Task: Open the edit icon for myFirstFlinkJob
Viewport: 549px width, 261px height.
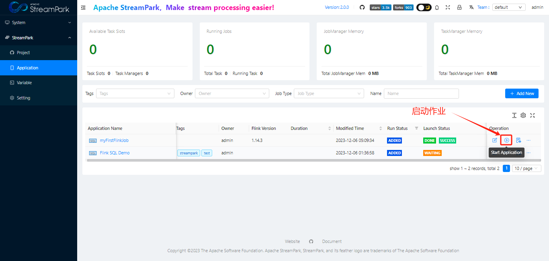Action: click(x=495, y=140)
